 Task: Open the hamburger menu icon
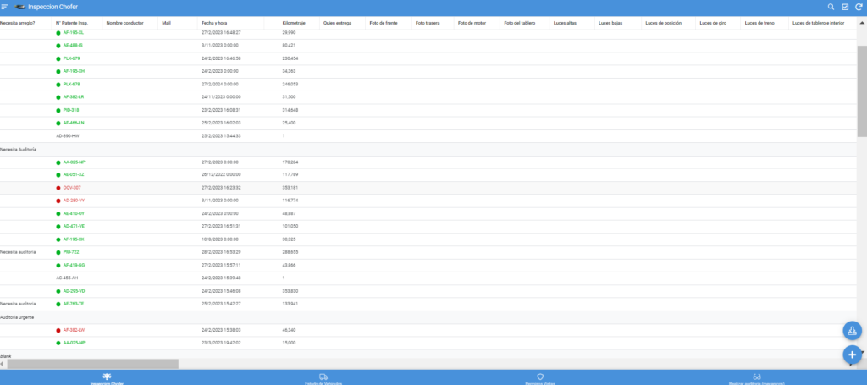[x=5, y=7]
